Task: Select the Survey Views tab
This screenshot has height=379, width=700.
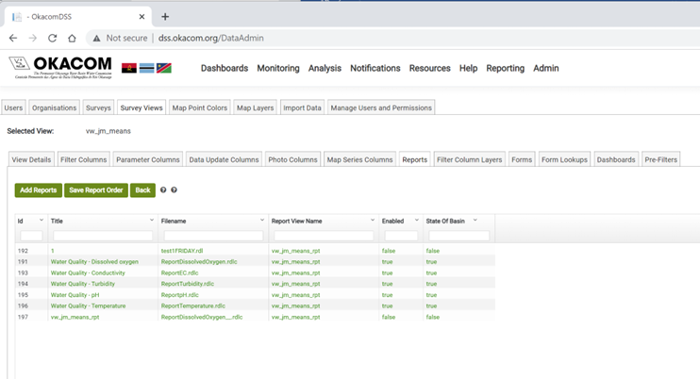Action: pyautogui.click(x=142, y=107)
